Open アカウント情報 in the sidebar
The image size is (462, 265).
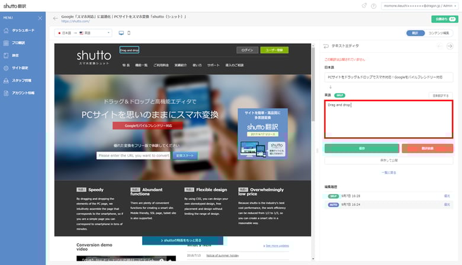coord(23,93)
